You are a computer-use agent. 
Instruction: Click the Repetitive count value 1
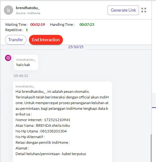click(x=27, y=30)
